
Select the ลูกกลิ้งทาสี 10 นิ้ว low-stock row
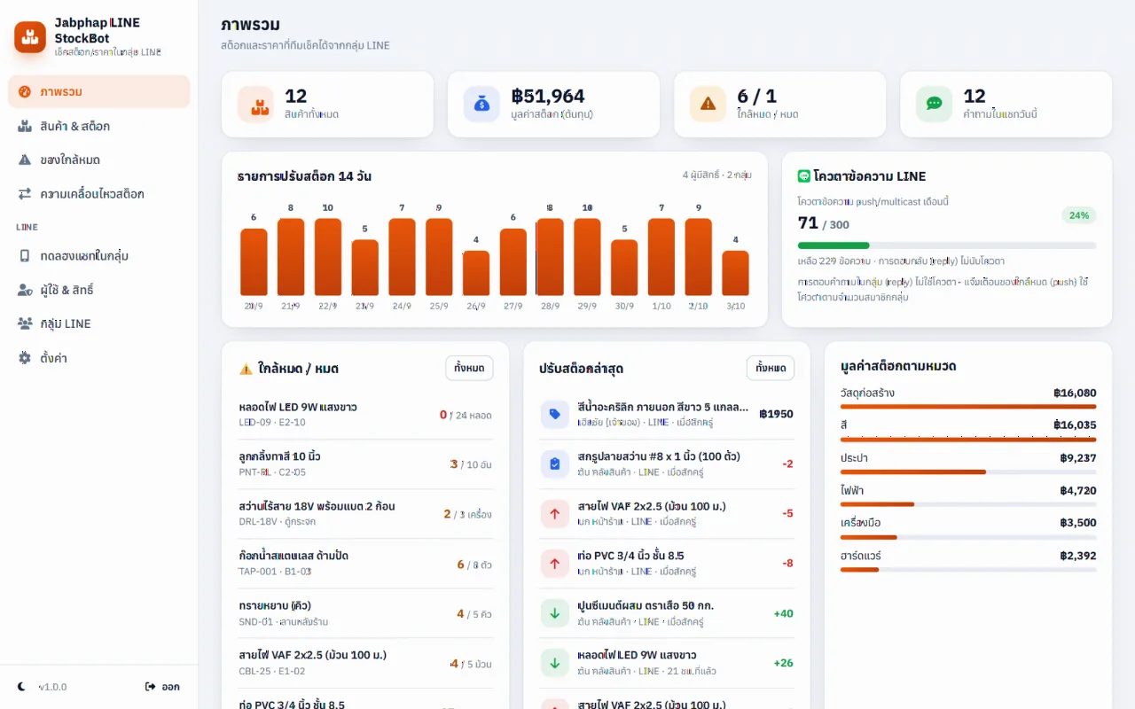[x=365, y=464]
